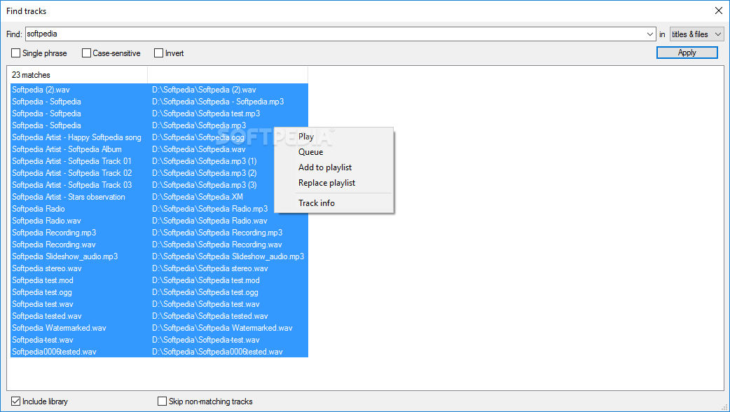Click in the Find text field
This screenshot has width=730, height=412.
point(334,34)
